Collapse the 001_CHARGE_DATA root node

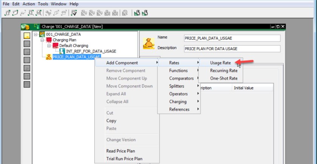35,34
